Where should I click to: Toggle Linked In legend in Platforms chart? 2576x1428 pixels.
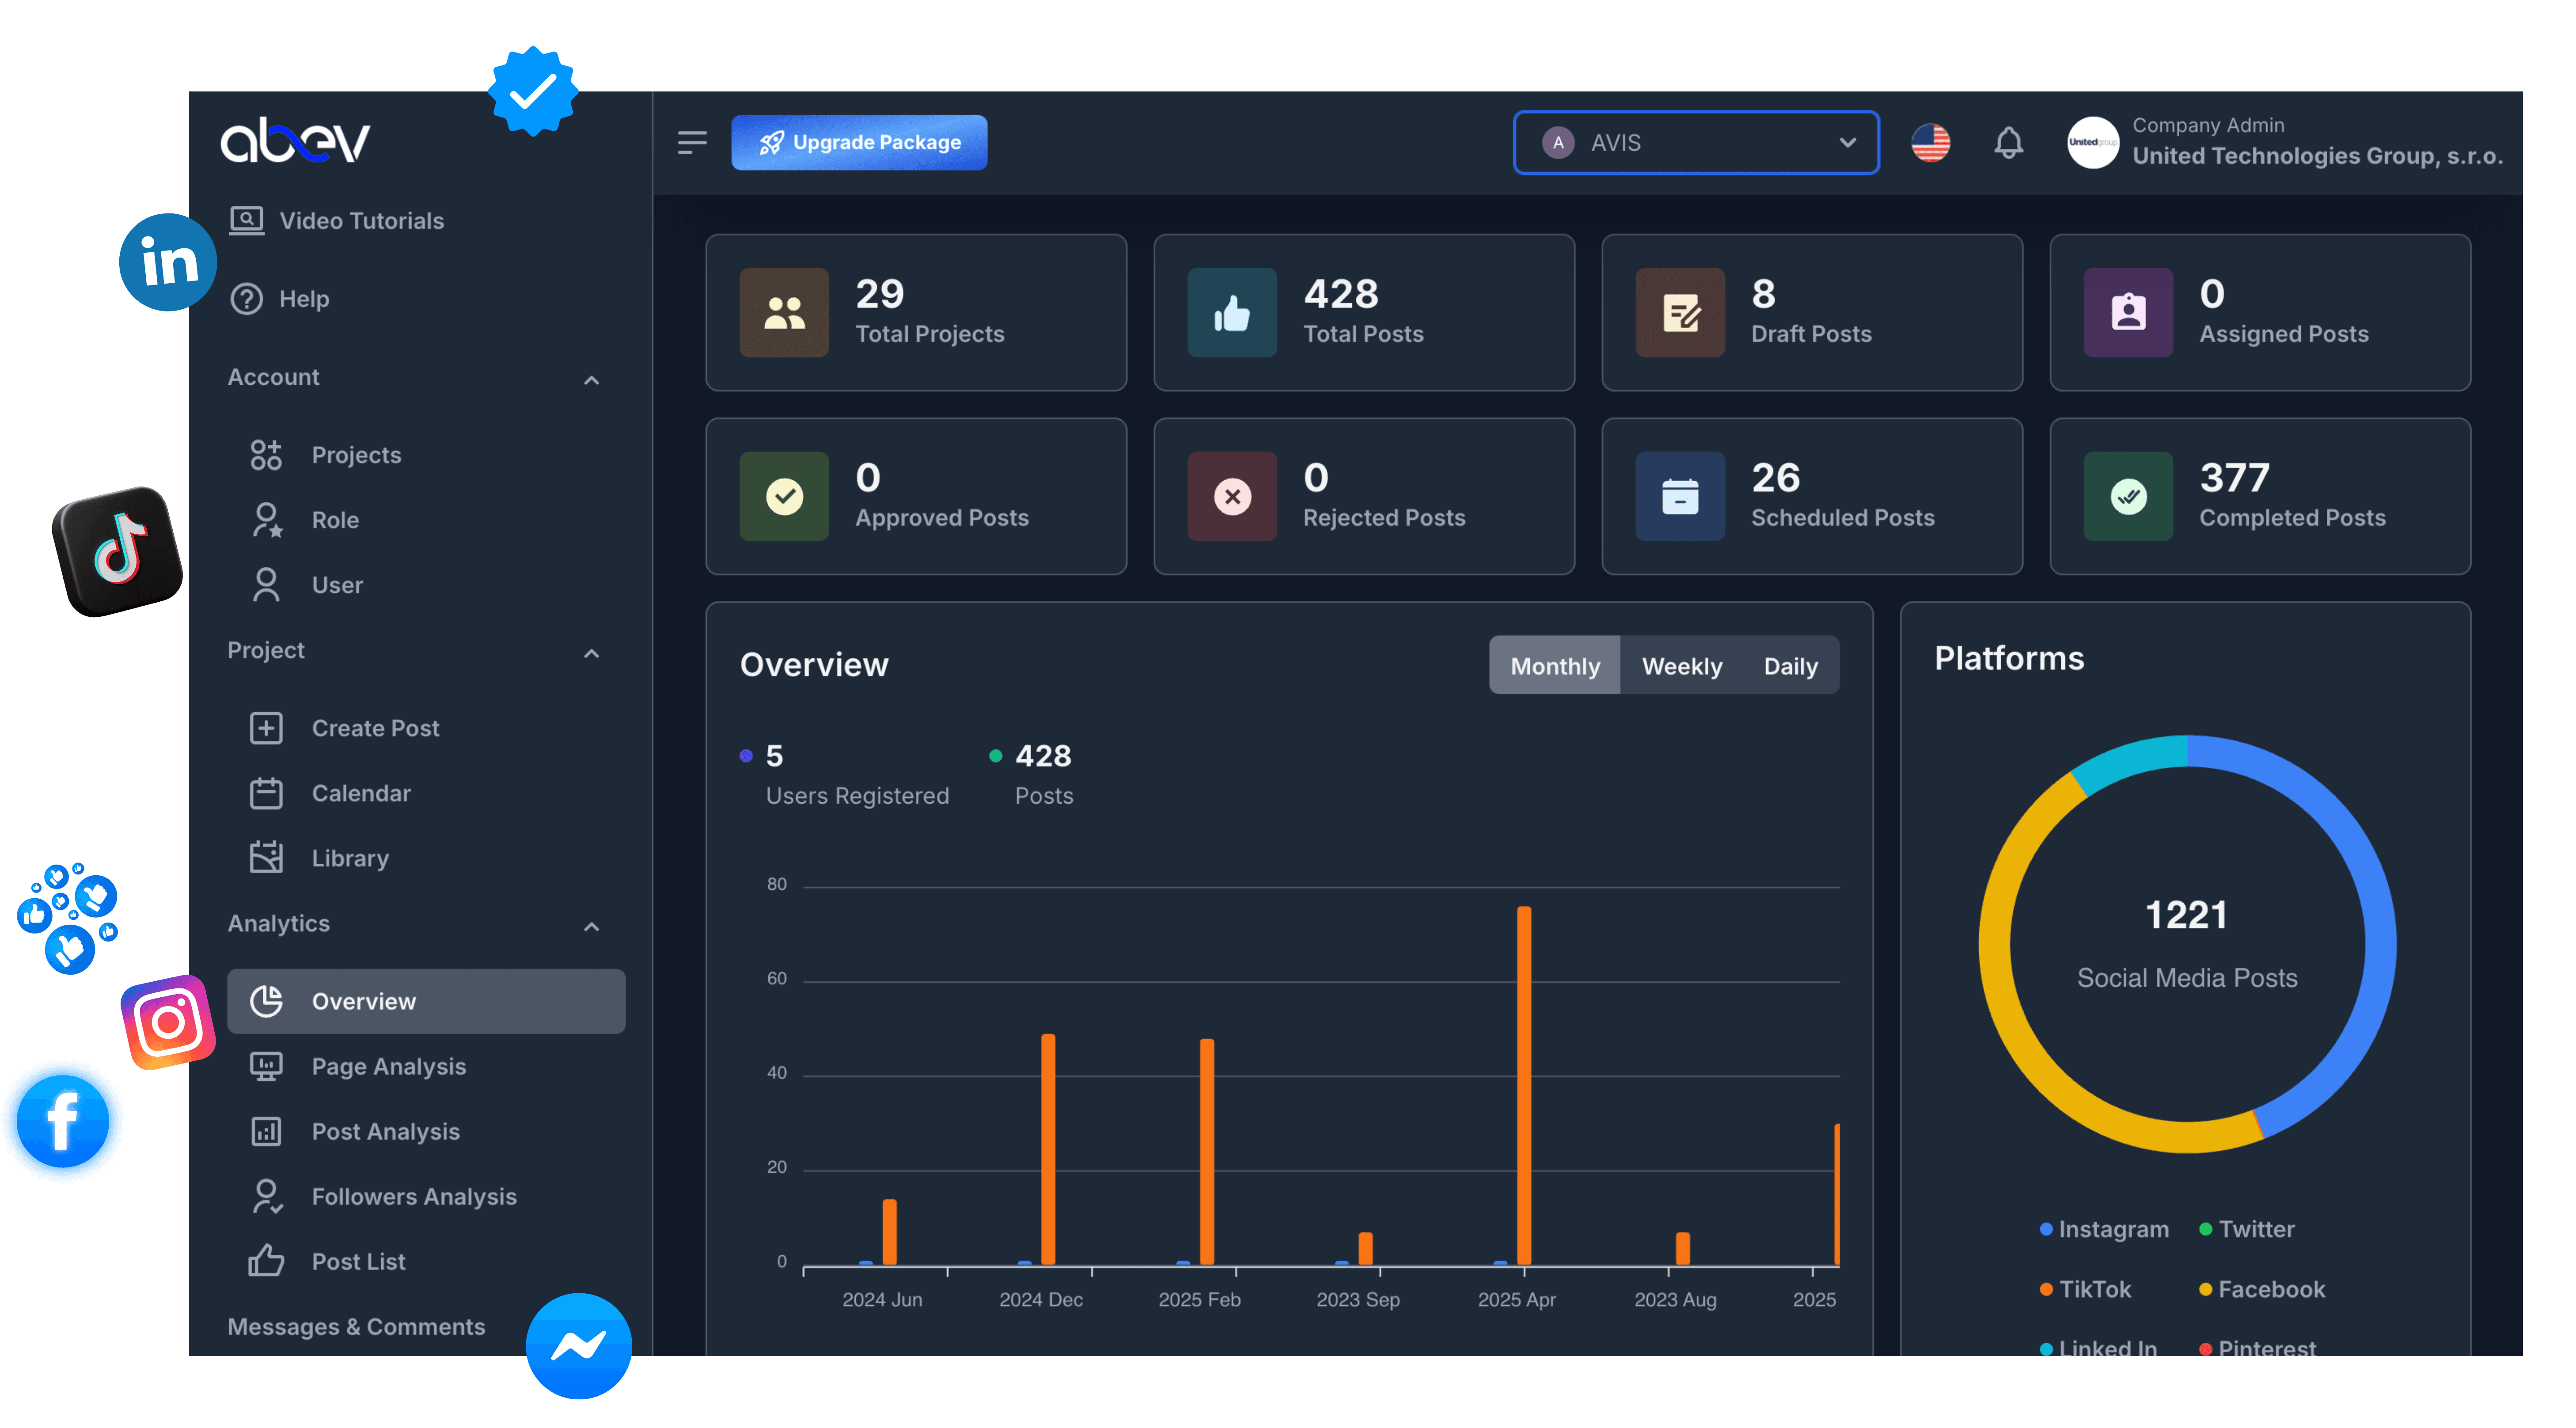[x=2098, y=1347]
